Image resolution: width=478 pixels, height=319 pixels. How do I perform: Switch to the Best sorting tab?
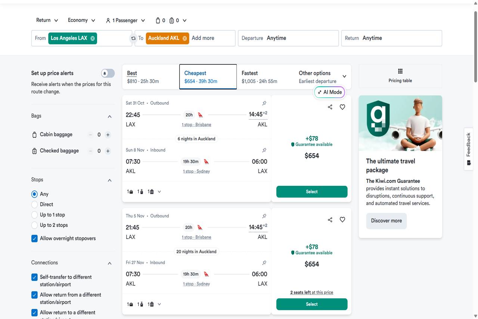coord(151,77)
